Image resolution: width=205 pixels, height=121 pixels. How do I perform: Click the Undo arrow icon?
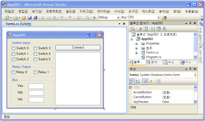pyautogui.click(x=62, y=17)
